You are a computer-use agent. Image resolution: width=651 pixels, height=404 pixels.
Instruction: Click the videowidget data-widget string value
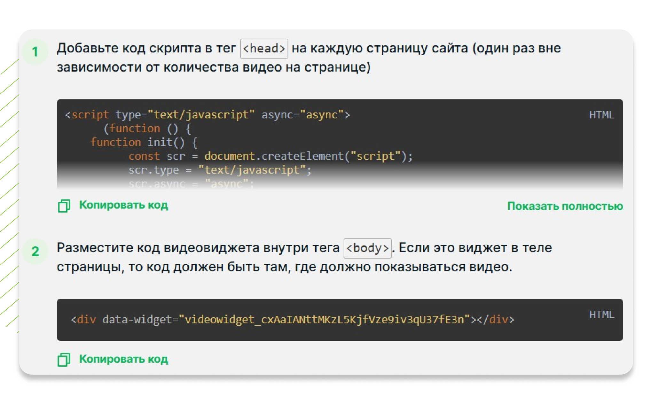[324, 319]
